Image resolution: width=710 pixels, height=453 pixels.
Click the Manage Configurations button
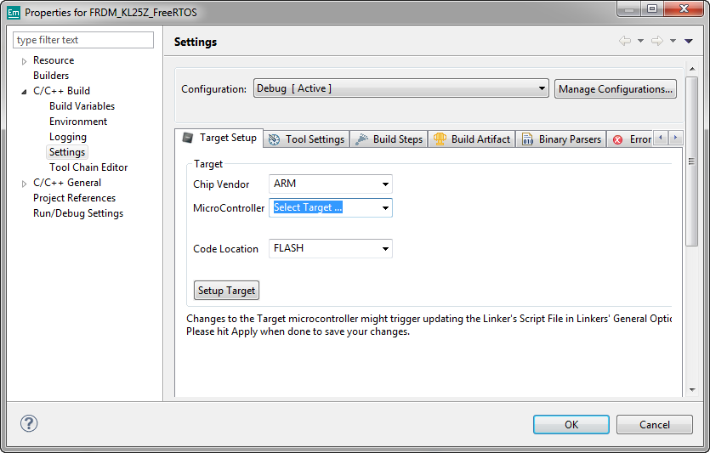pyautogui.click(x=615, y=89)
